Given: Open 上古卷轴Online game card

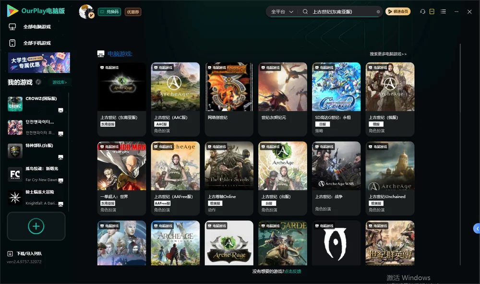Looking at the screenshot, I should click(x=229, y=178).
